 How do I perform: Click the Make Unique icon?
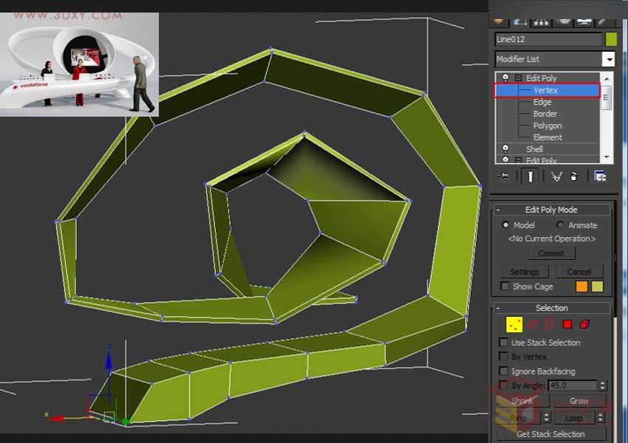(556, 176)
